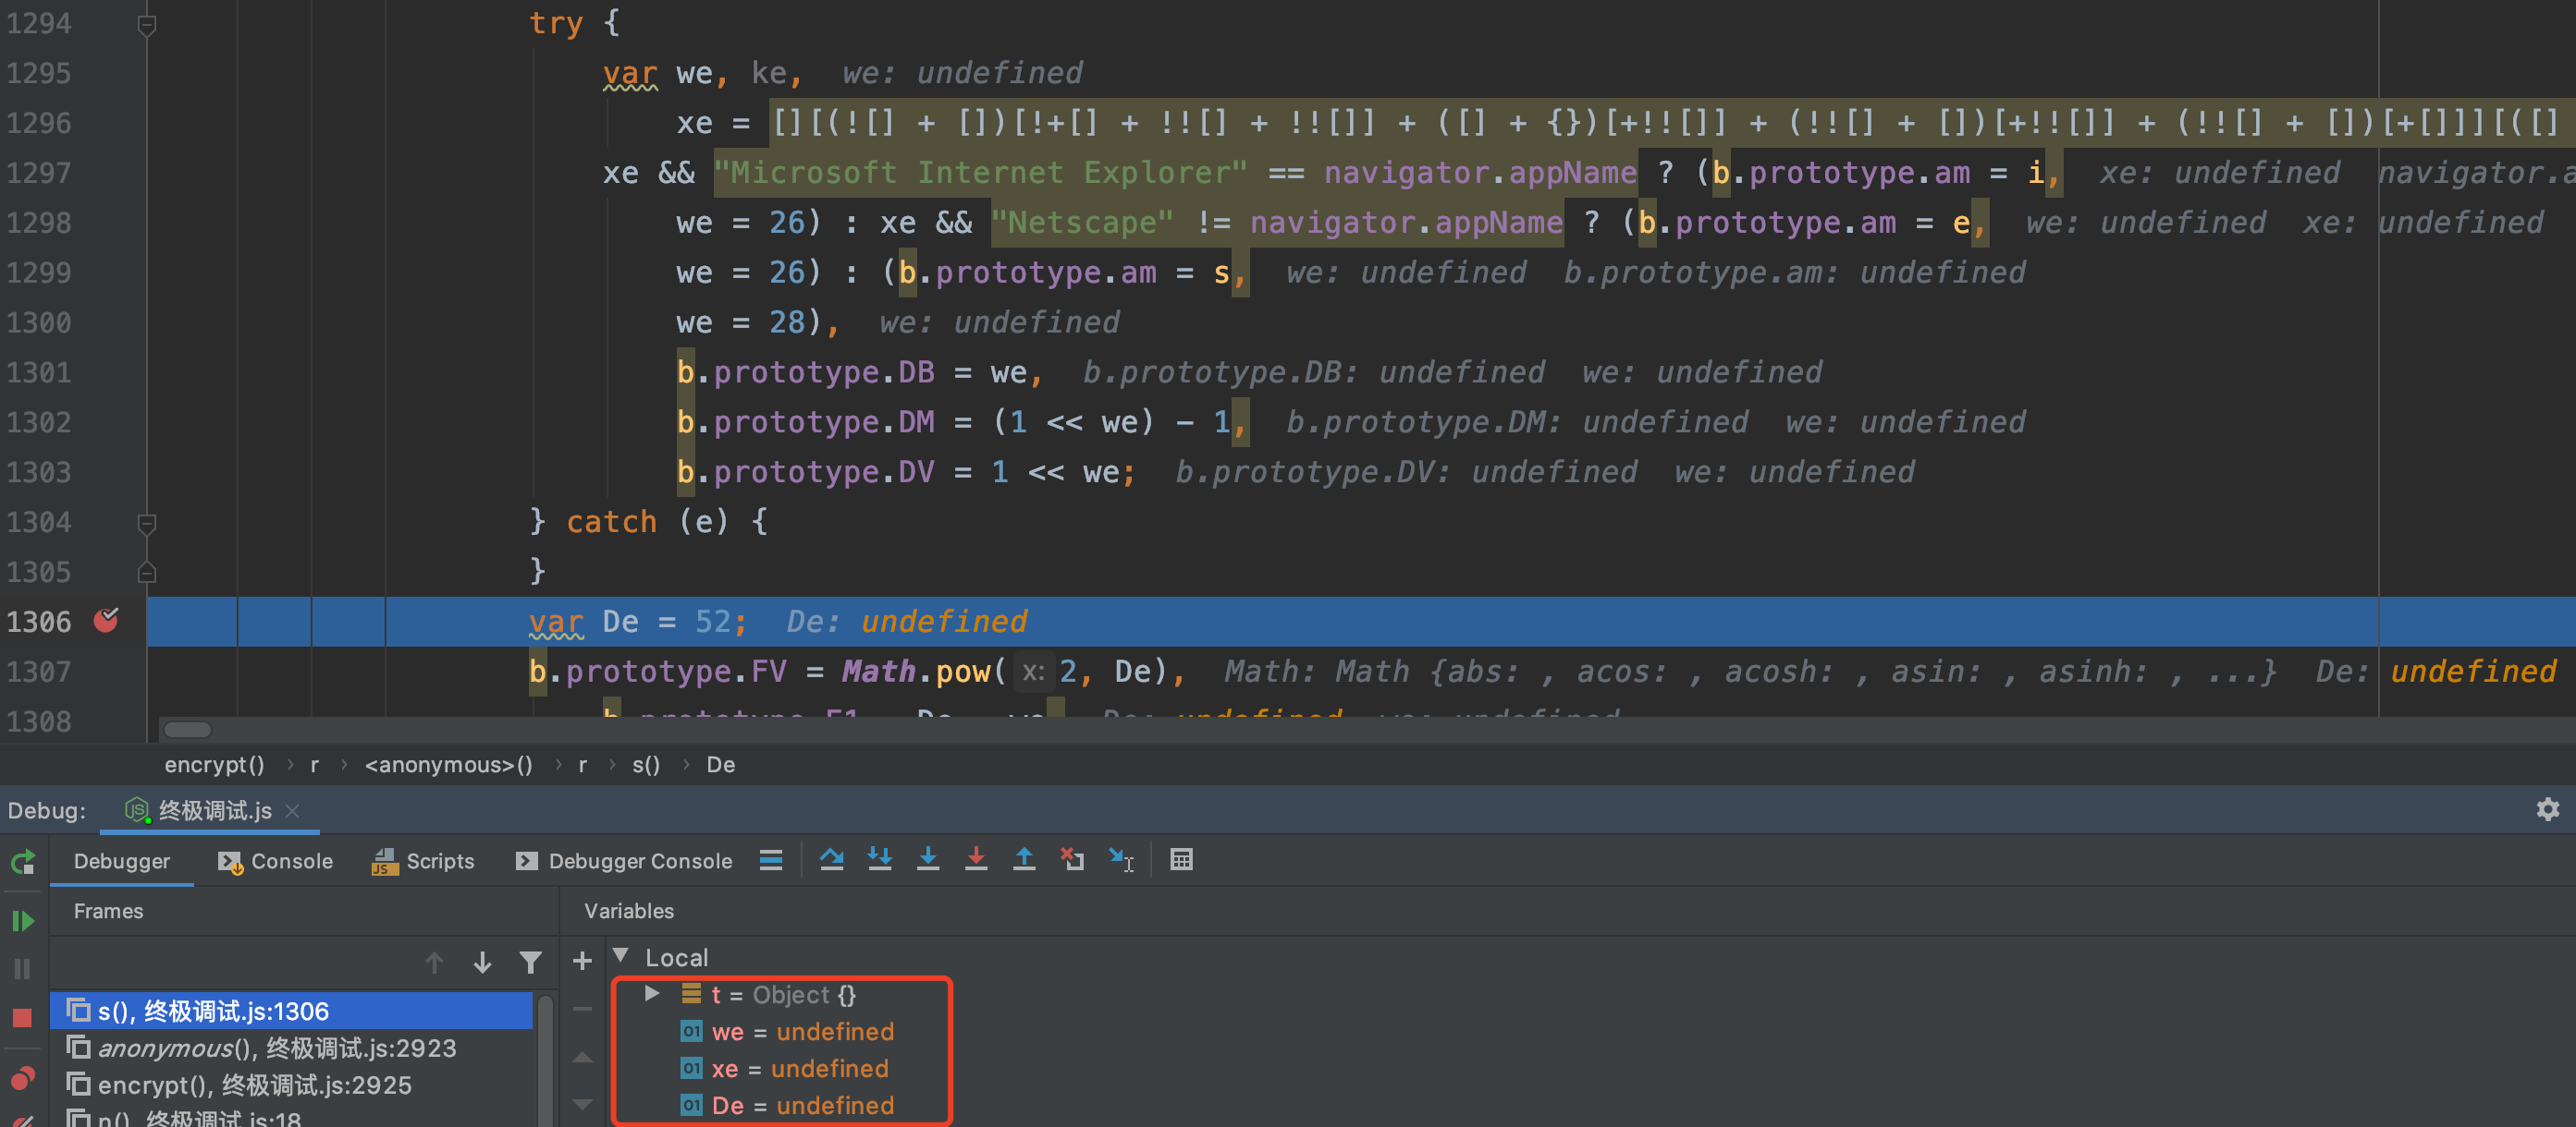Screen dimensions: 2576x1127
Task: Open Evaluate Expression calculator icon
Action: click(1181, 859)
